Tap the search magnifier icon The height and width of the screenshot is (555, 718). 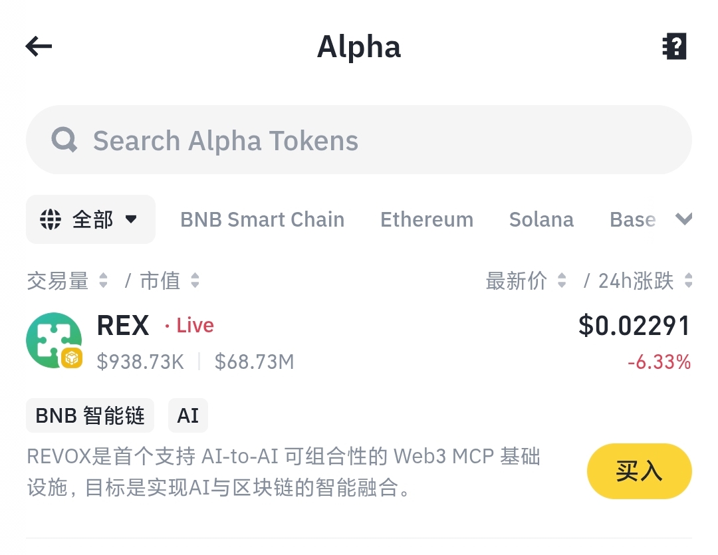pos(64,140)
